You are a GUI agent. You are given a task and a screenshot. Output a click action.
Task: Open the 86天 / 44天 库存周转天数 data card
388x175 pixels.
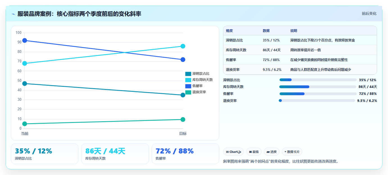[115, 154]
